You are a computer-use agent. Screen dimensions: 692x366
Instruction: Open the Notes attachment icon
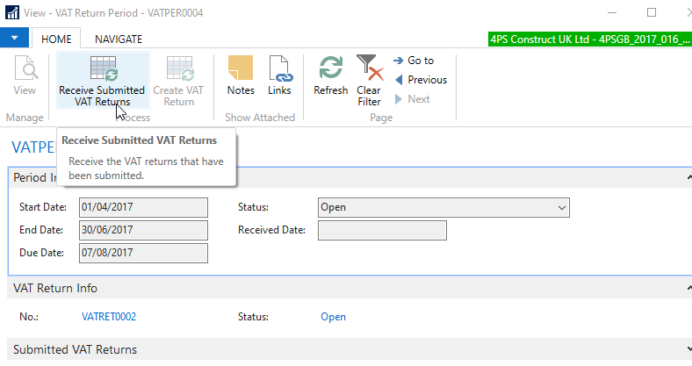pyautogui.click(x=240, y=68)
